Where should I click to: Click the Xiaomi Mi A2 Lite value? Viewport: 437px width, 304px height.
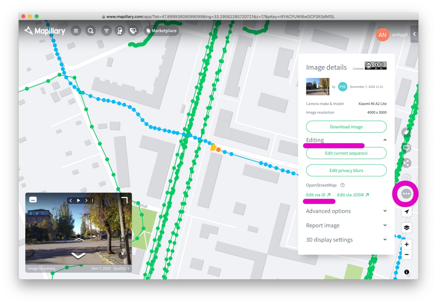point(372,104)
